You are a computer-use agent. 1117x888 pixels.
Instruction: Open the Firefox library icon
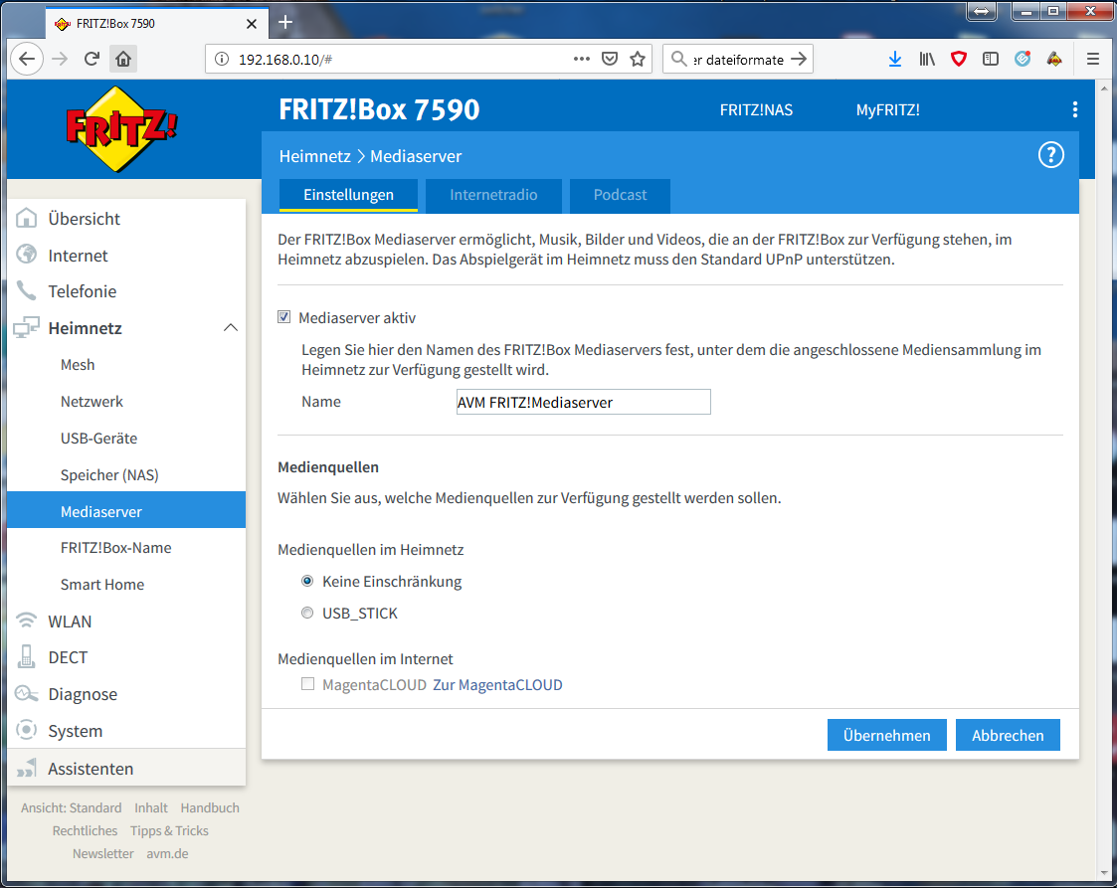tap(927, 59)
